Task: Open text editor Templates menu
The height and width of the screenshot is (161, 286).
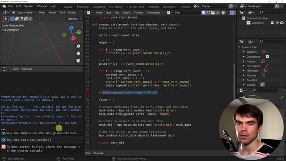Action: click(x=153, y=13)
